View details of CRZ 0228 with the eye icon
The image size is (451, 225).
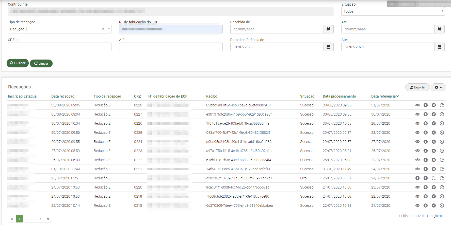[x=417, y=105]
